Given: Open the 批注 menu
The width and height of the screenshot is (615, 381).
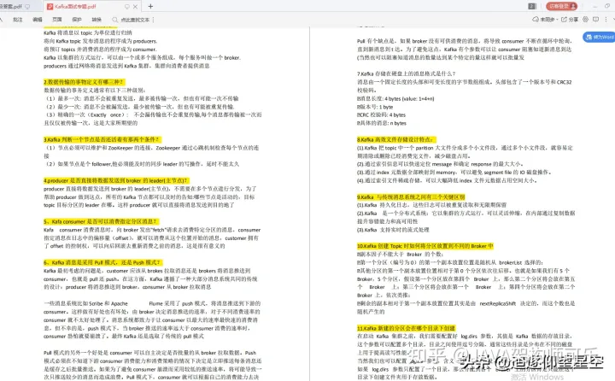Looking at the screenshot, I should pyautogui.click(x=18, y=20).
